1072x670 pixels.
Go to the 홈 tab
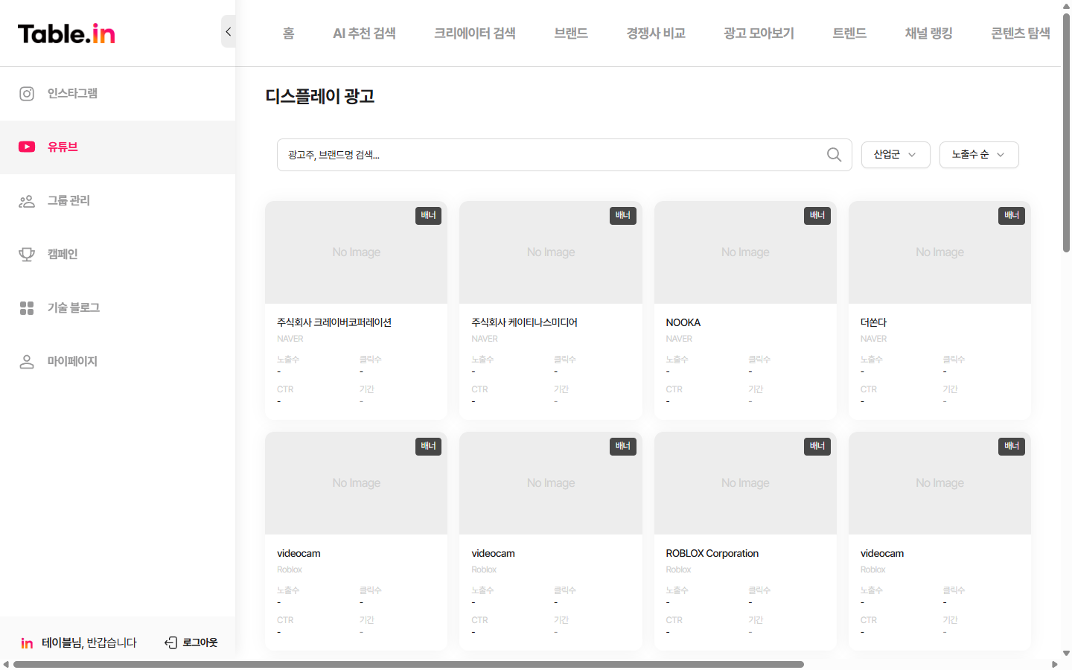click(x=287, y=33)
